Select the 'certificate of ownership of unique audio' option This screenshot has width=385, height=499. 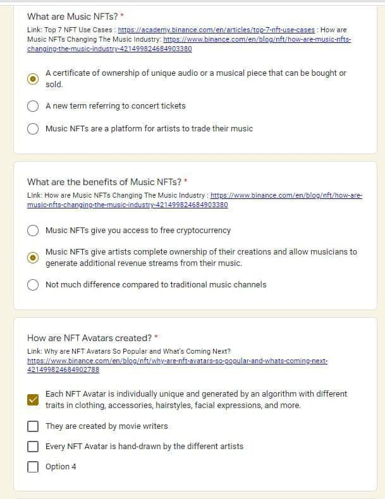(33, 79)
